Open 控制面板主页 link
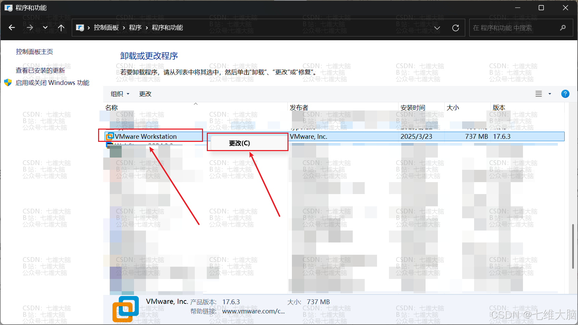Screen dimensions: 578x325 (x=35, y=52)
